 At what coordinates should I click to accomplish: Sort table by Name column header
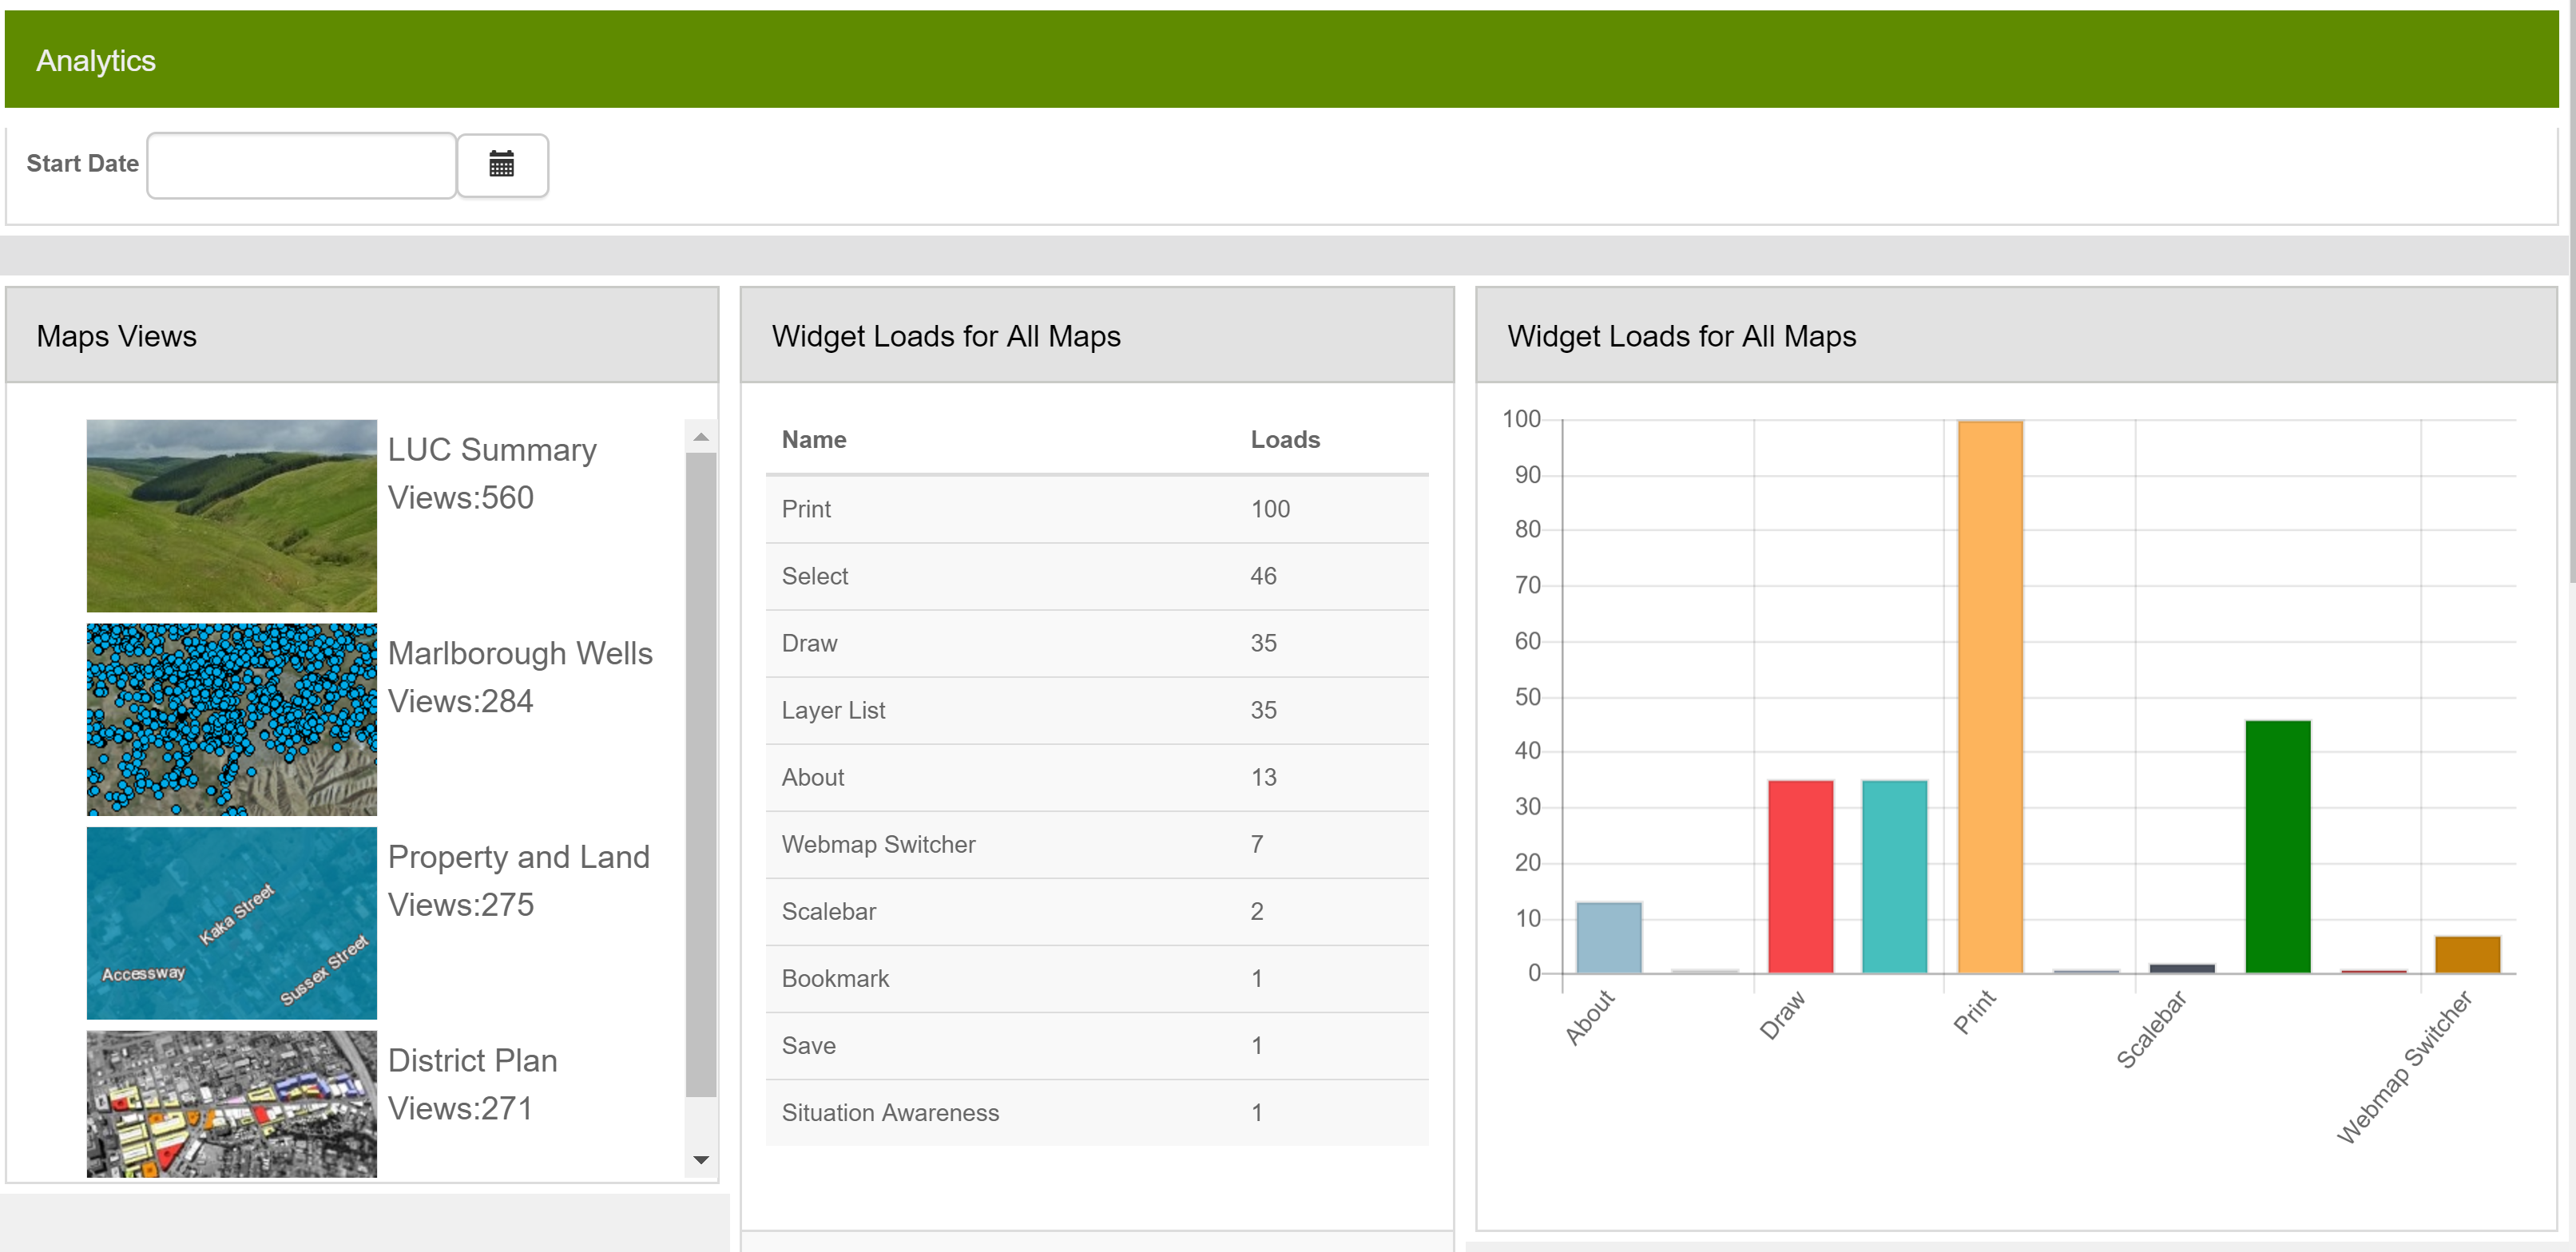pyautogui.click(x=813, y=440)
